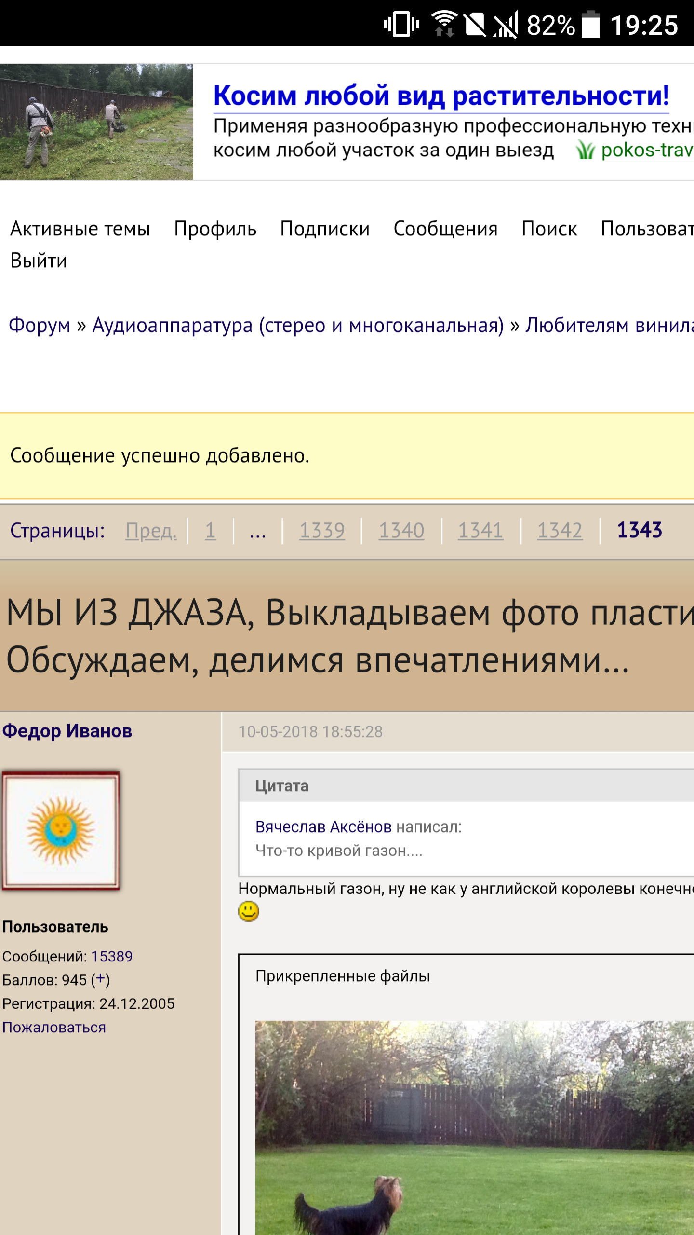694x1235 pixels.
Task: Open the Активные темы menu item
Action: 80,229
